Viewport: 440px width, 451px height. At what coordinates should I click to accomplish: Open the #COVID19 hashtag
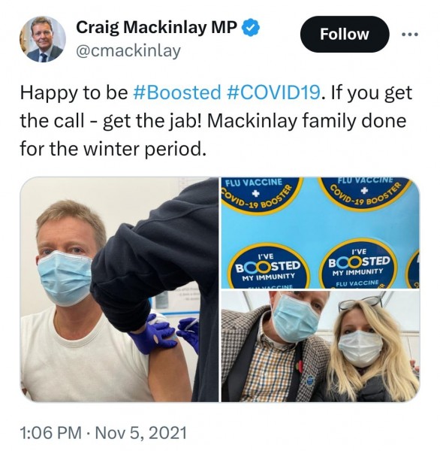tap(273, 92)
